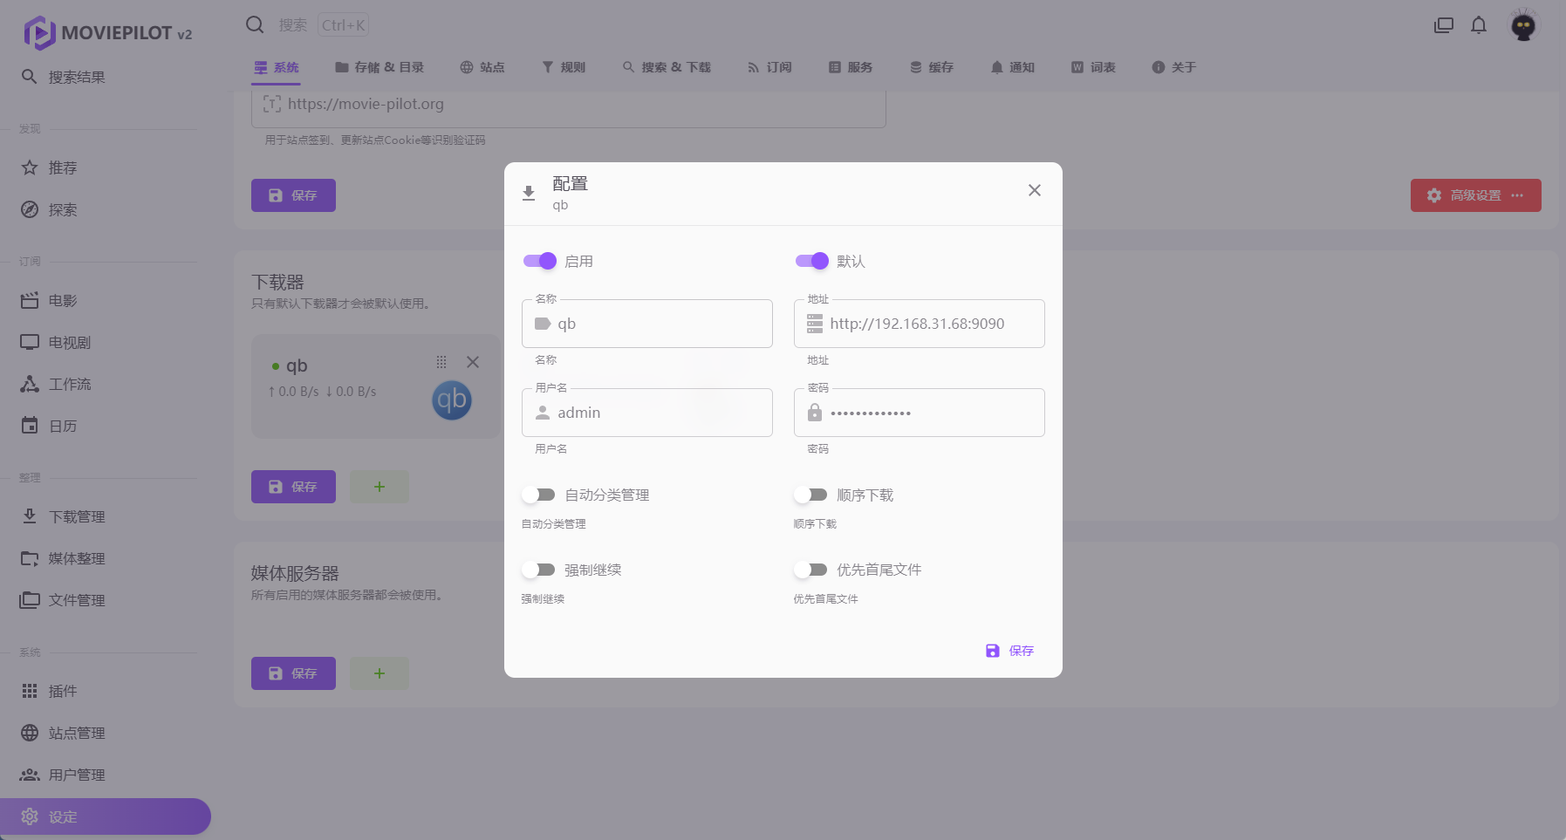
Task: Open 用户管理 in the sidebar
Action: coord(105,775)
